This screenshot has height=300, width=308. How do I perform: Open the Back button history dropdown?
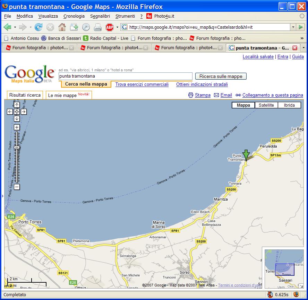tap(15, 27)
